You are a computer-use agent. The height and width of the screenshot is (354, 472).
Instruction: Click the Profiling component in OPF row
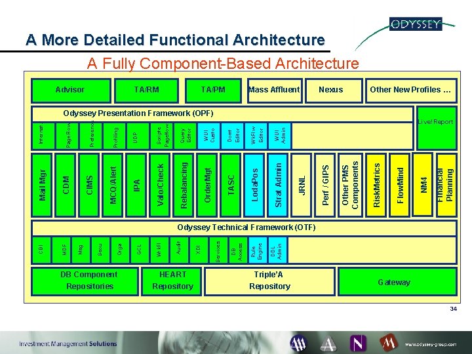tap(114, 136)
